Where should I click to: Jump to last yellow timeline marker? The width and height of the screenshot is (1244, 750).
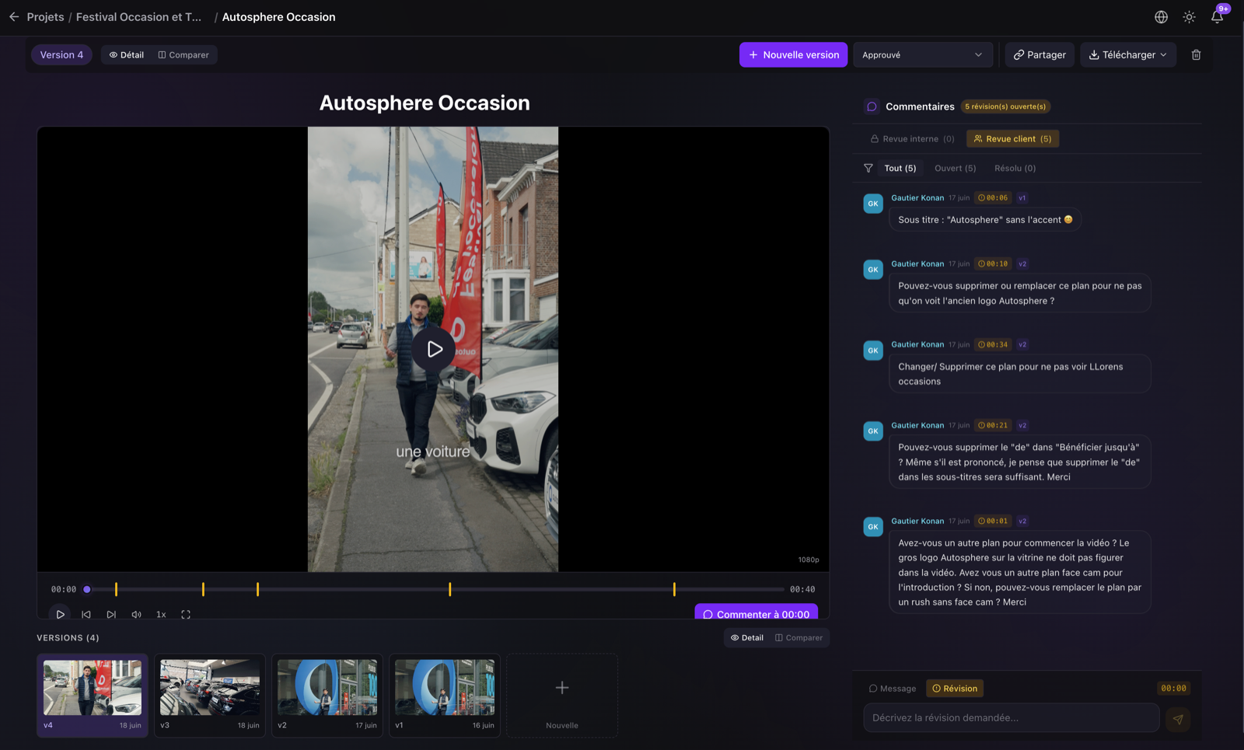pyautogui.click(x=674, y=589)
